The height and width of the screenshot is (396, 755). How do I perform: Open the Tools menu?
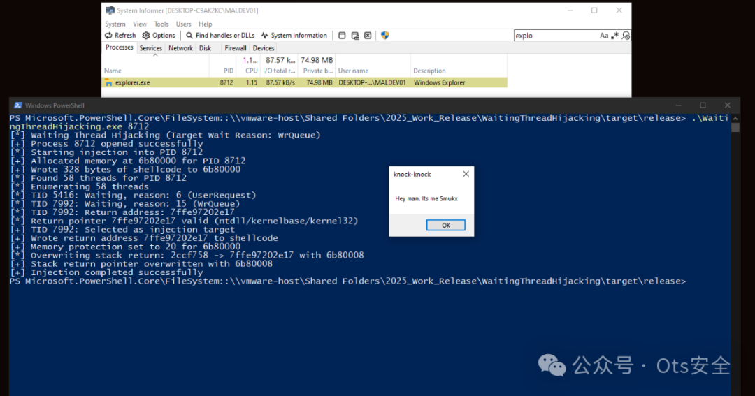click(x=161, y=24)
